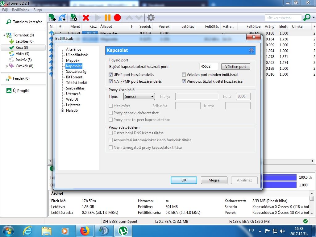Click the Create New Torrent icon
The width and height of the screenshot is (316, 237).
[74, 18]
